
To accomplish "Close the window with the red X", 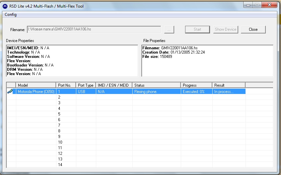I will pos(269,5).
